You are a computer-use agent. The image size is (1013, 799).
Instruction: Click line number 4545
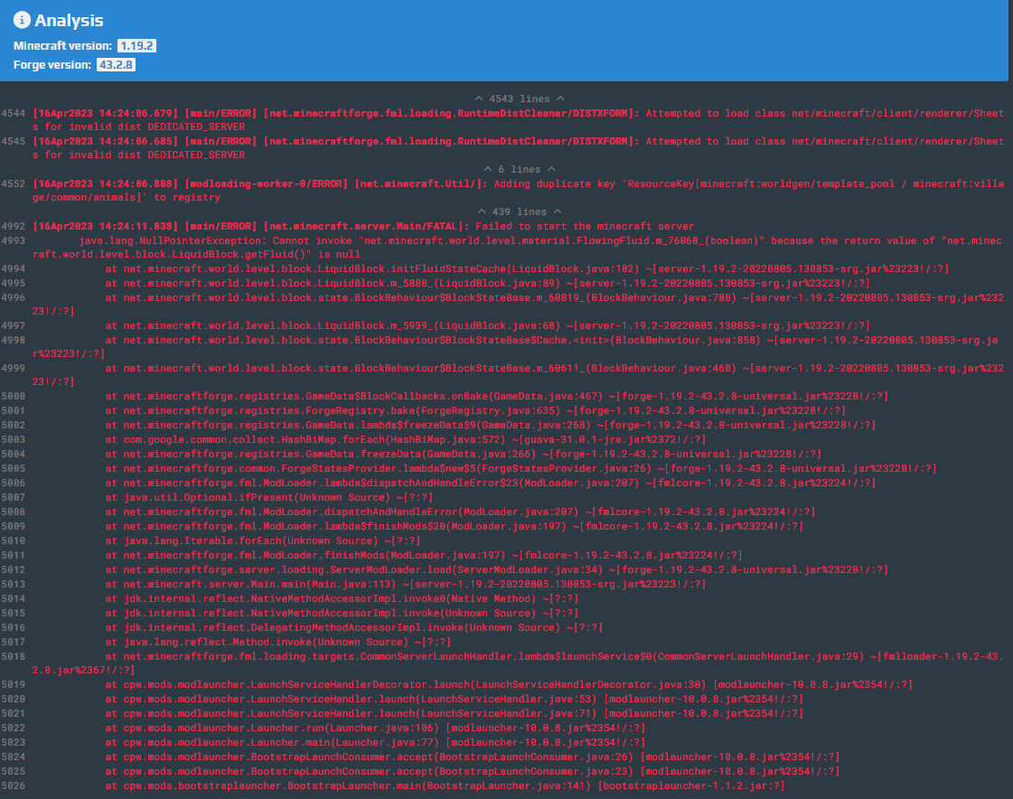click(14, 142)
